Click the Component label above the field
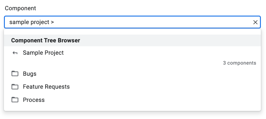This screenshot has width=266, height=119. point(21,8)
